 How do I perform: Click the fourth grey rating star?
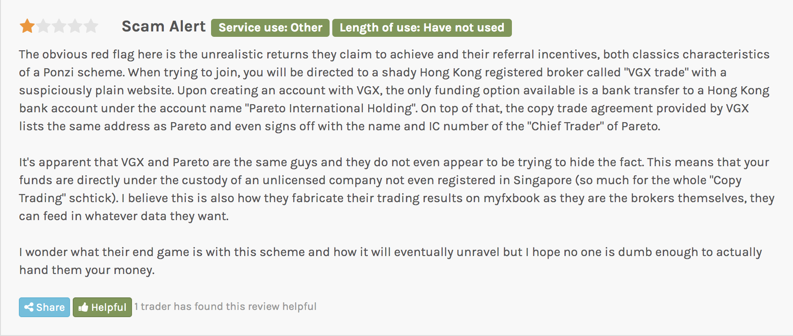75,26
